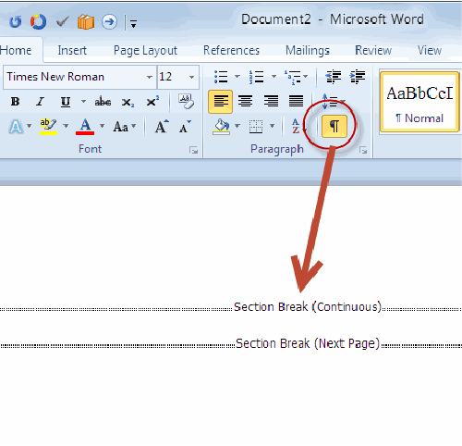Viewport: 462px width, 446px height.
Task: Open the View tab
Action: [x=430, y=50]
